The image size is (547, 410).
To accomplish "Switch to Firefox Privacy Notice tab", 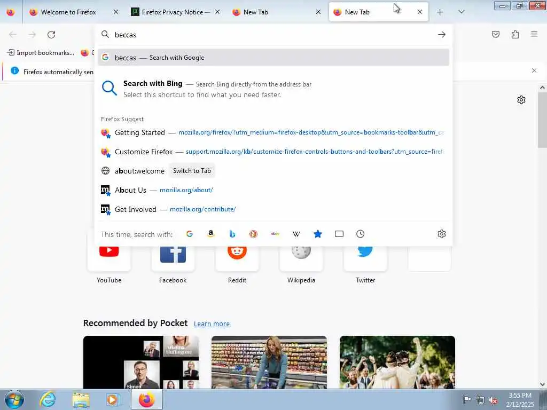I will [x=171, y=12].
